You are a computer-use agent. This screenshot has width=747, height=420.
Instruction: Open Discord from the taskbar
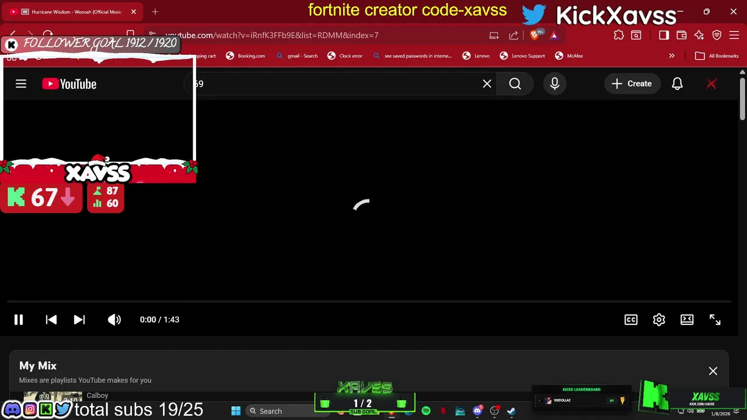click(x=477, y=411)
